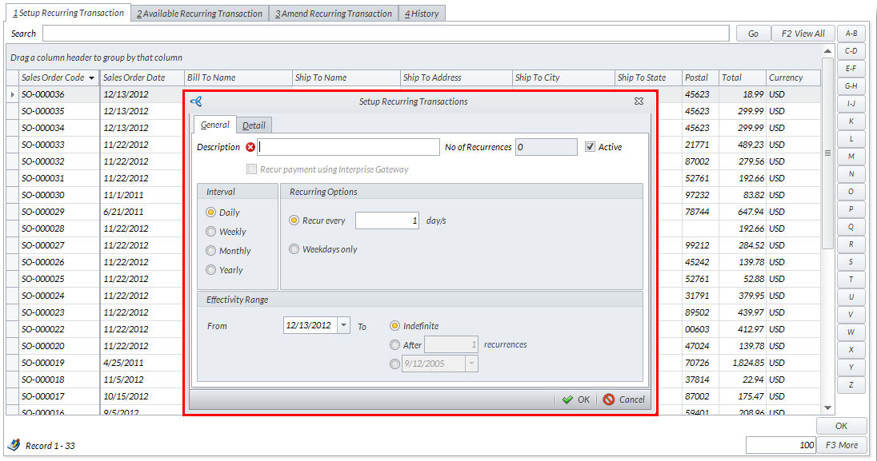This screenshot has height=461, width=877.
Task: Click the app logo icon in dialog title
Action: (x=196, y=101)
